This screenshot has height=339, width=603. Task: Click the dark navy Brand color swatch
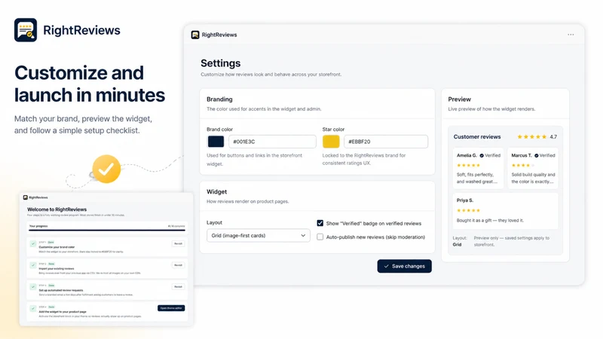[216, 142]
